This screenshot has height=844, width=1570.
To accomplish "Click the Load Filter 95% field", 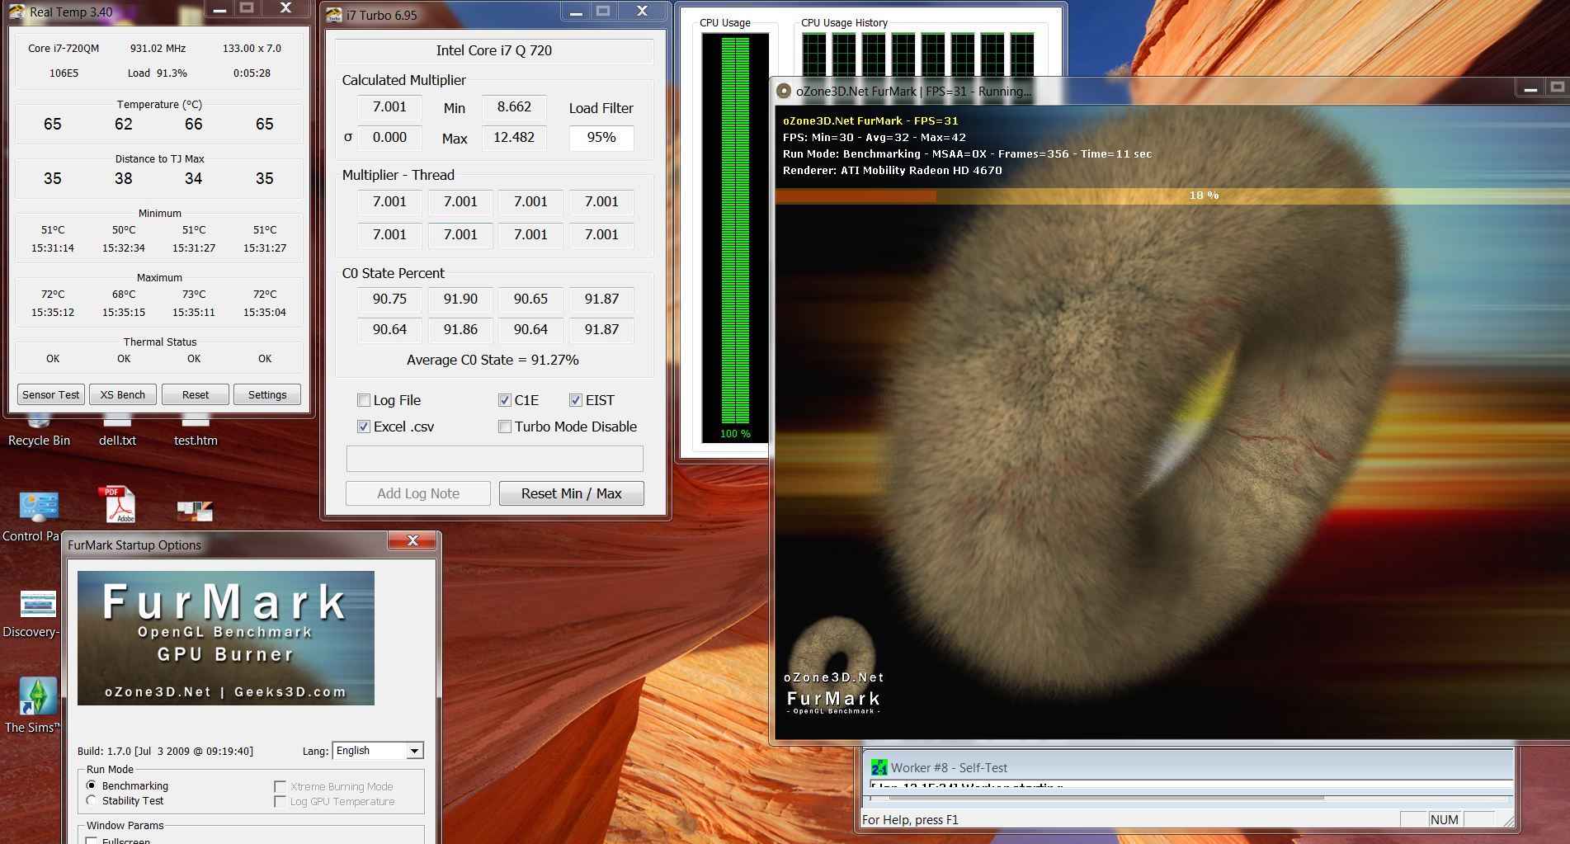I will (601, 138).
